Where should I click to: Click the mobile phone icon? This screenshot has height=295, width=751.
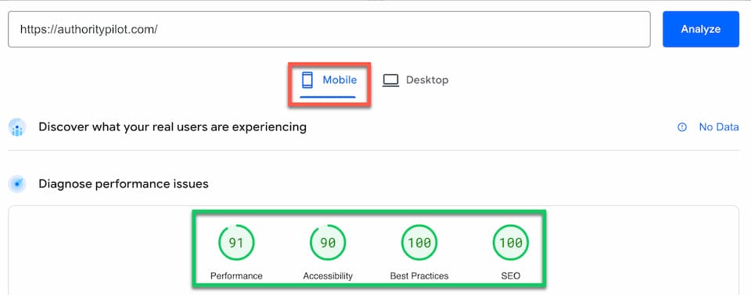pos(307,80)
